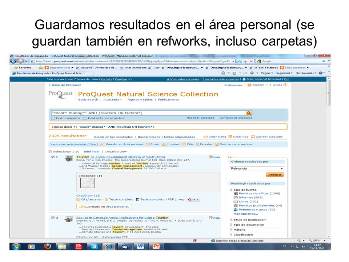Image resolution: width=349 pixels, height=262 pixels.
Task: Expand Materia filter
Action: (x=231, y=230)
